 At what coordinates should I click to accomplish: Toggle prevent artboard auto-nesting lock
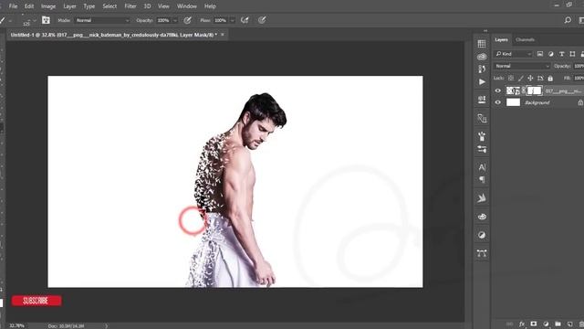click(540, 78)
